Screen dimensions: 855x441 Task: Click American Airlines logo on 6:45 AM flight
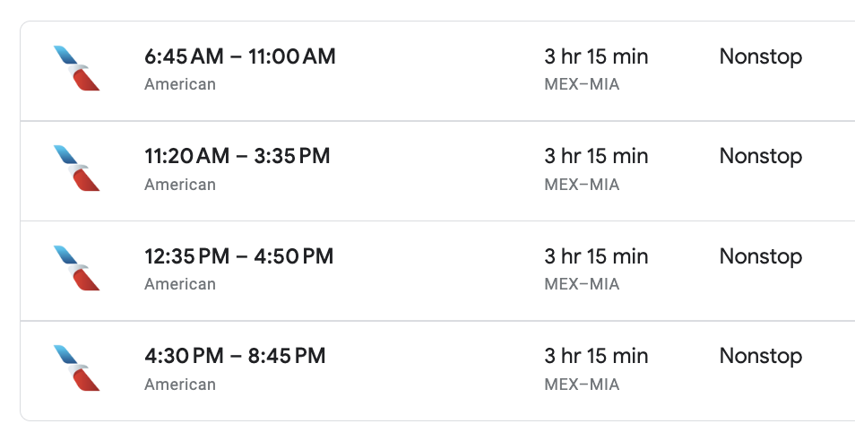(x=77, y=68)
